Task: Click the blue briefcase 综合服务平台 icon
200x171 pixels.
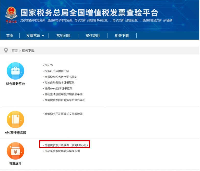Action: coord(15,71)
